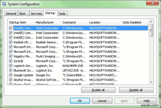Uncheck the highlighted Intel(R) Com... checkbox
The width and height of the screenshot is (161, 108).
coord(10,28)
